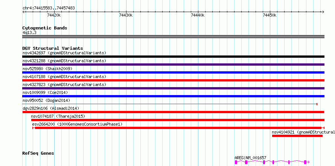Image resolution: width=335 pixels, height=166 pixels.
Task: Click the gray 4q13.3 cytogenetic band bar
Action: tap(173, 37)
